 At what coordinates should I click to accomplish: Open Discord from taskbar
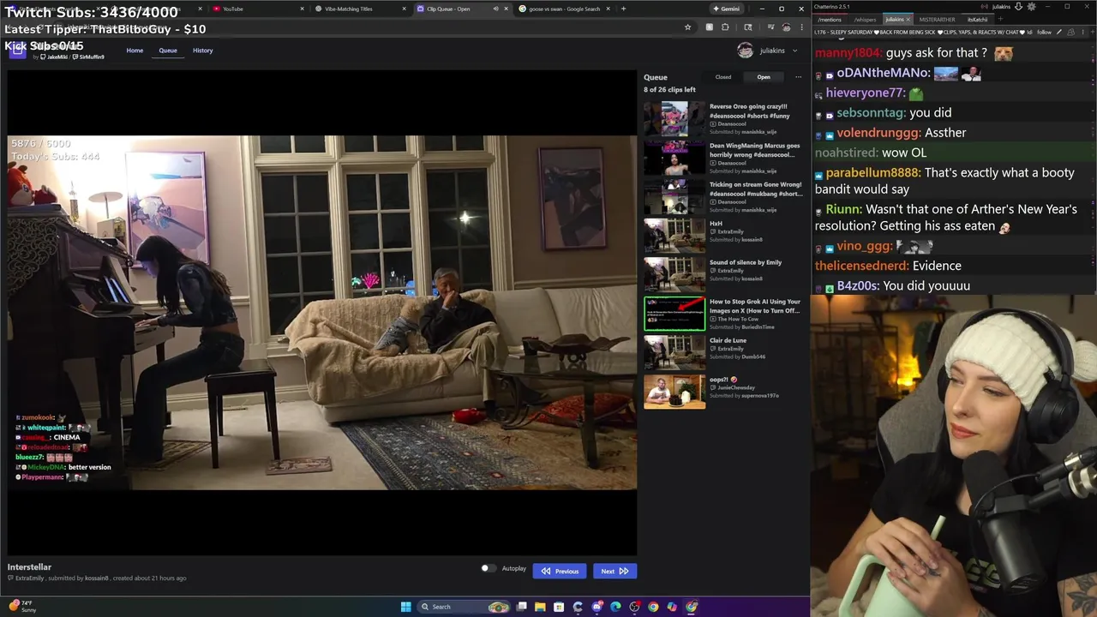597,607
